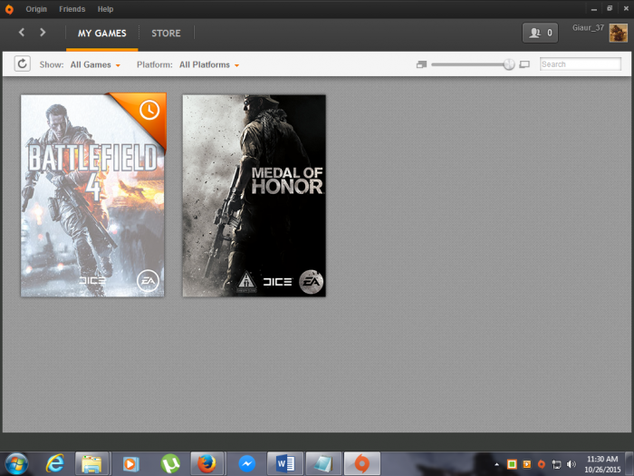Focus the Search input field
This screenshot has width=634, height=476.
(x=581, y=64)
